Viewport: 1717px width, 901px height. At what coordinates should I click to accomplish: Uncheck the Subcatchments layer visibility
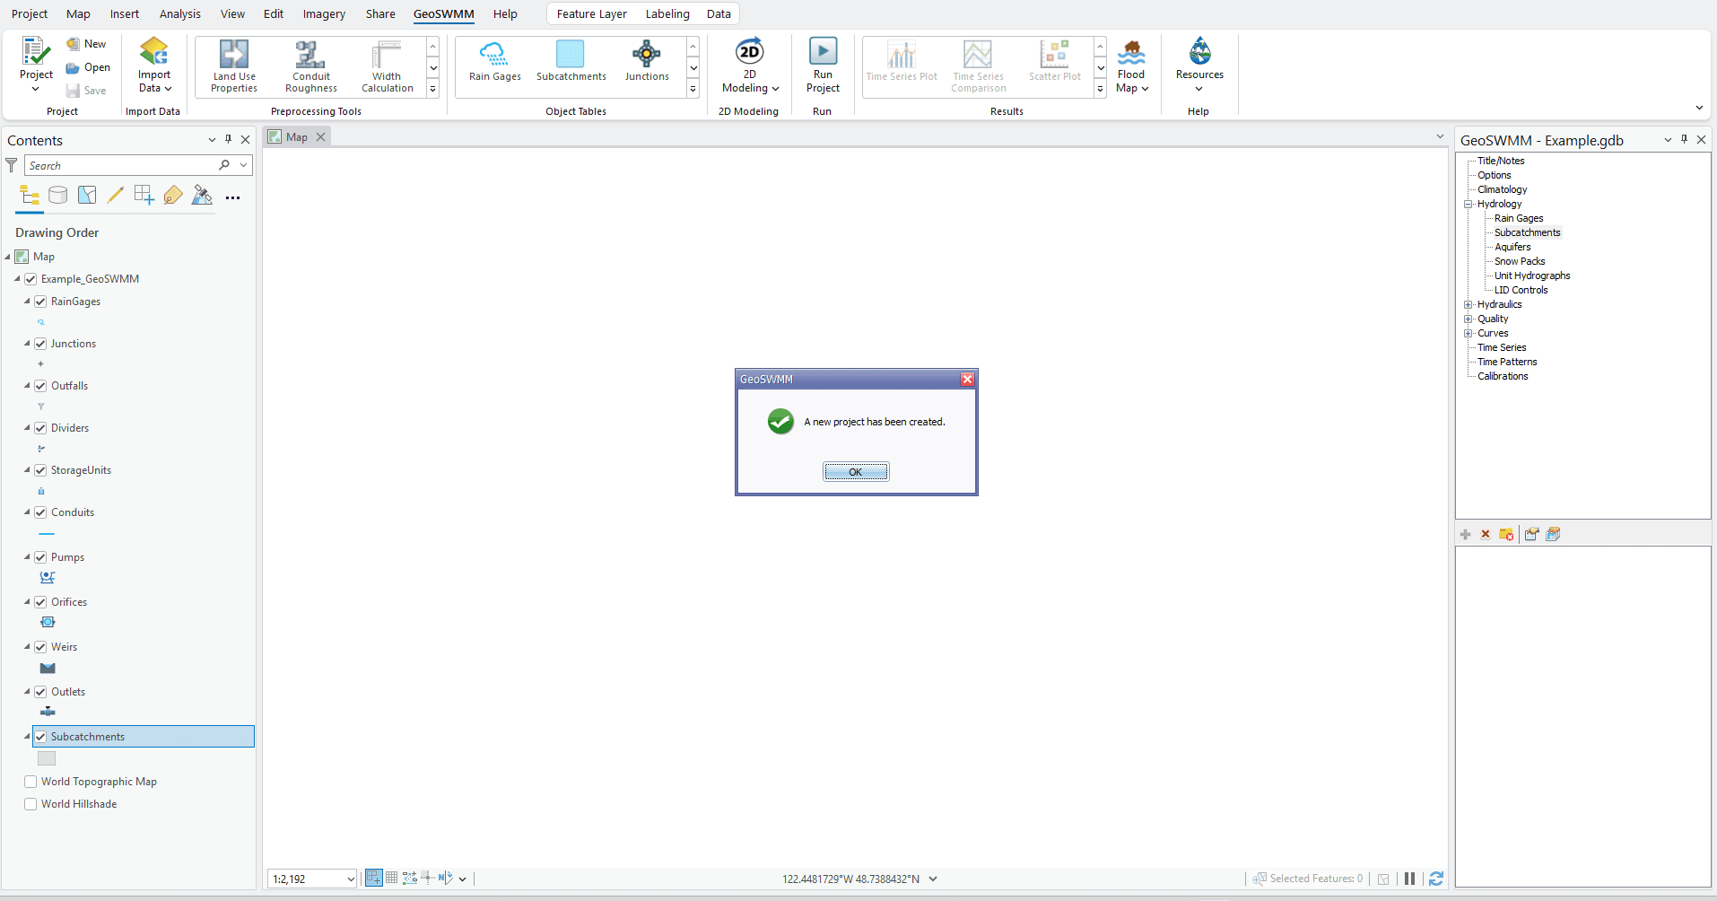(40, 736)
